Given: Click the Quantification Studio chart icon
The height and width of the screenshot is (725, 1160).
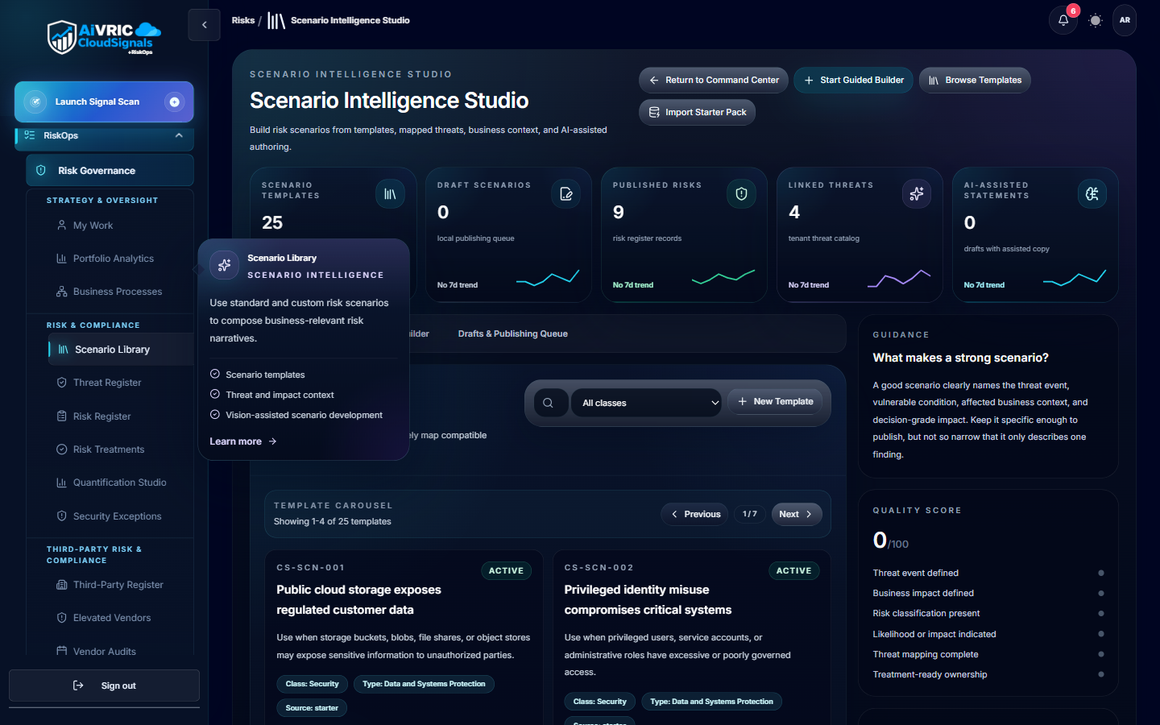Looking at the screenshot, I should (61, 483).
